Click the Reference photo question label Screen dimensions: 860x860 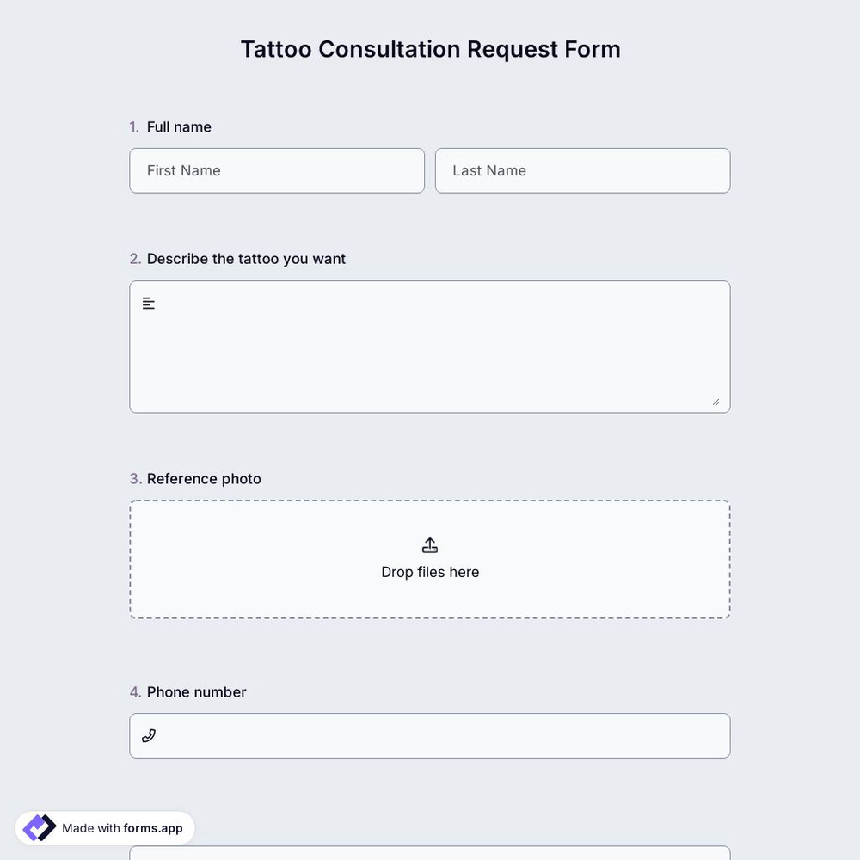[x=204, y=479]
